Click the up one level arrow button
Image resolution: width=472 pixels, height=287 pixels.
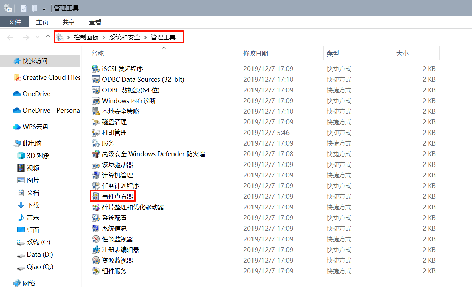(48, 37)
